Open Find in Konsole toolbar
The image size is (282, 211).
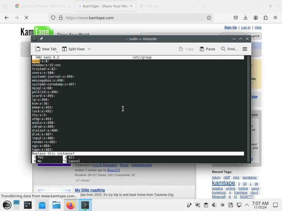pyautogui.click(x=229, y=49)
